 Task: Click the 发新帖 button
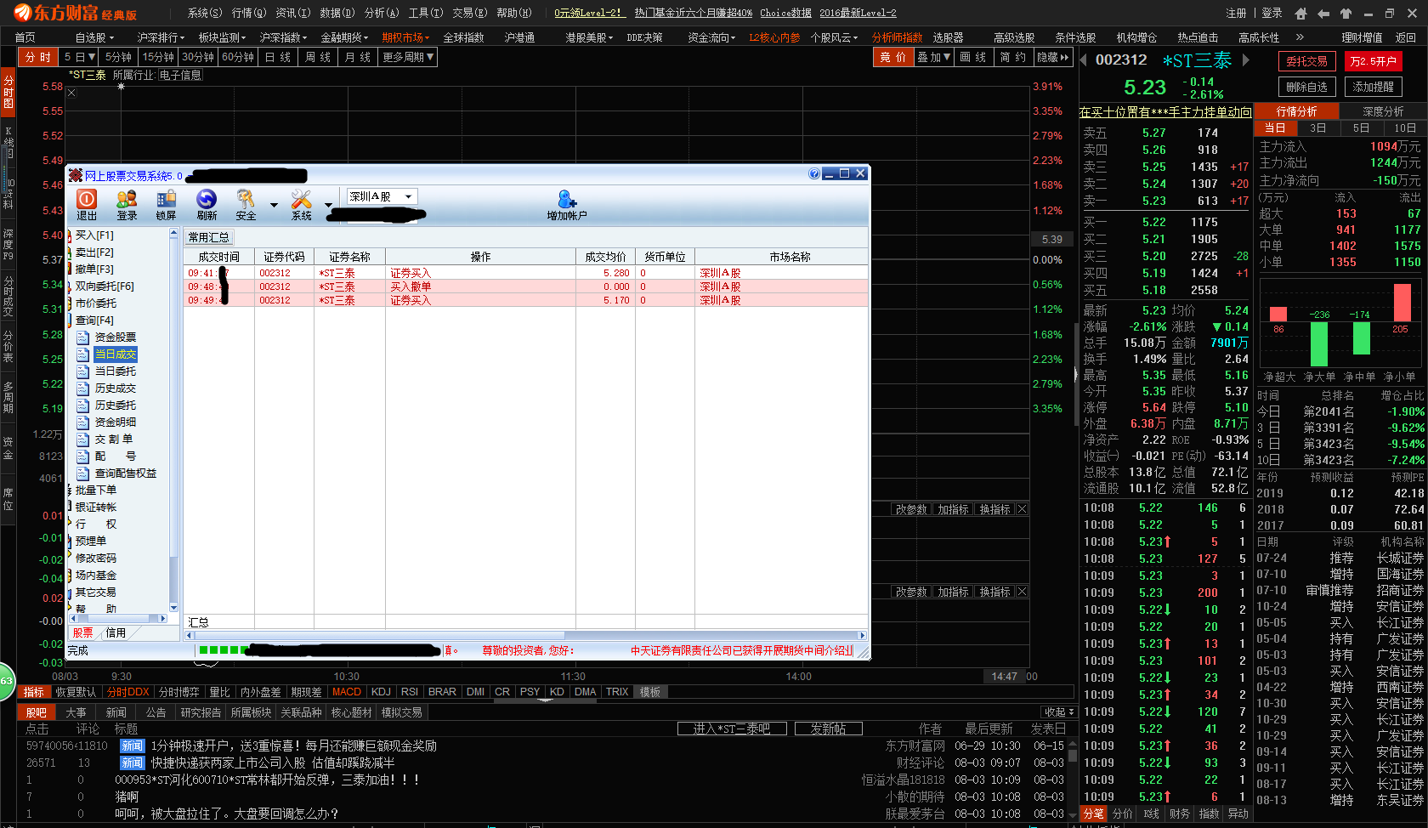tap(828, 729)
